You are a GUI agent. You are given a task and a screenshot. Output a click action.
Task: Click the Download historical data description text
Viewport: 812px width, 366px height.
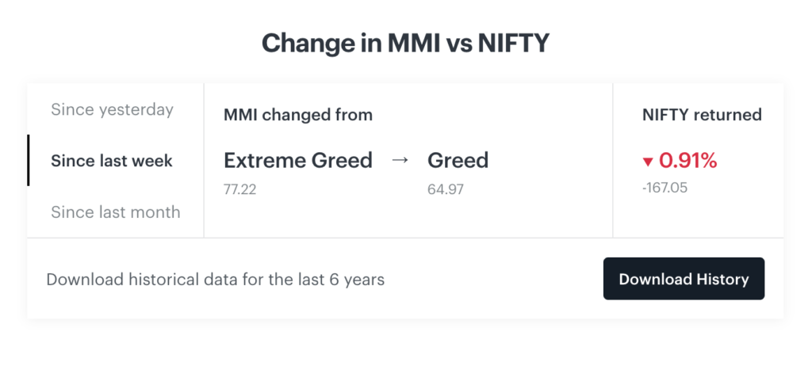[215, 279]
